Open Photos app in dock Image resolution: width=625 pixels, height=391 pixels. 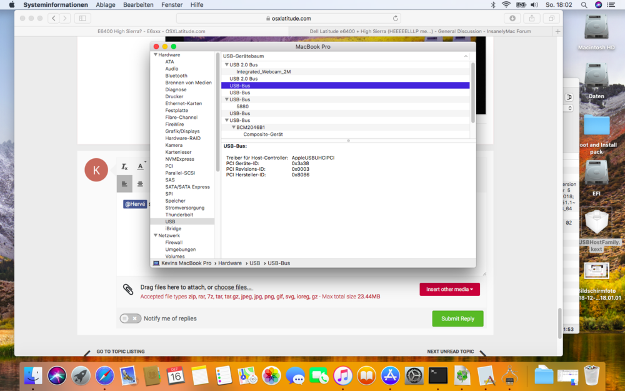pyautogui.click(x=271, y=376)
